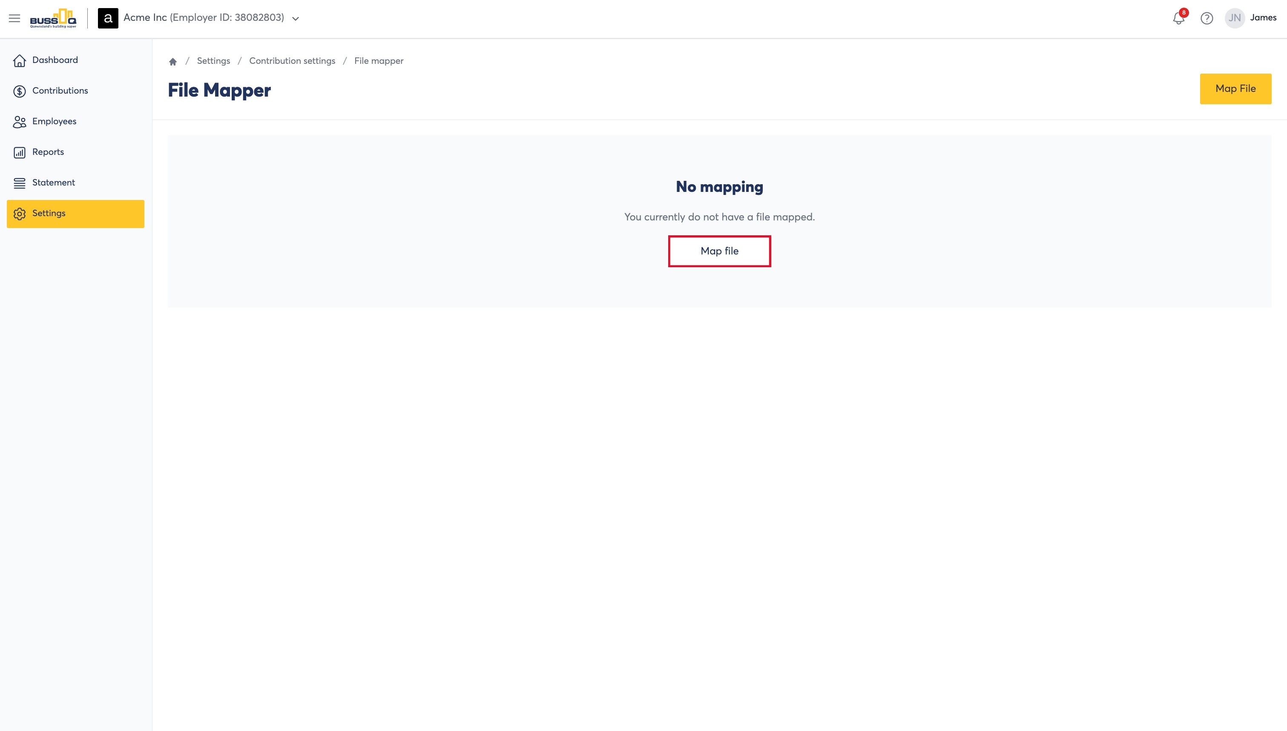1287x731 pixels.
Task: Click the yellow Map File button
Action: pos(1235,89)
